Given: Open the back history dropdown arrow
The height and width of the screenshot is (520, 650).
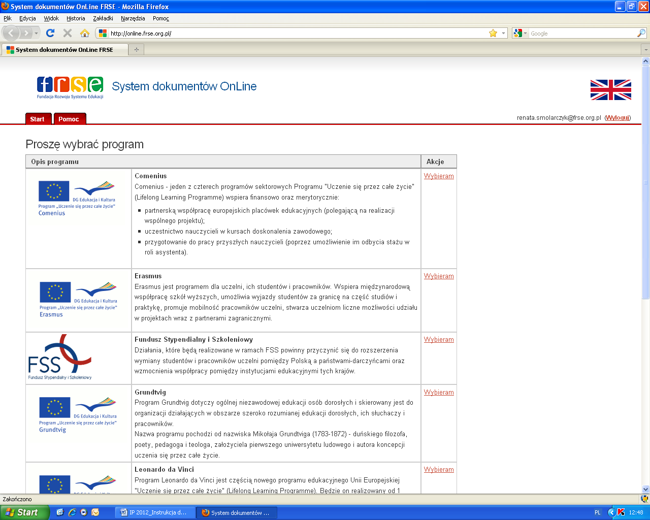Looking at the screenshot, I should 37,33.
